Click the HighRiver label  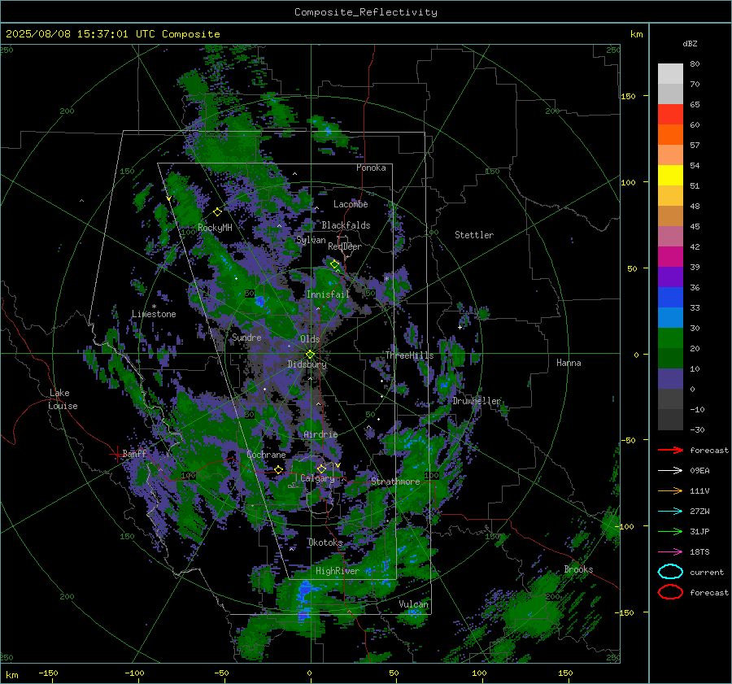tap(337, 571)
